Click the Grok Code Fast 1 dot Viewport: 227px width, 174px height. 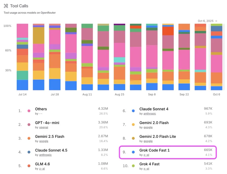coord(133,152)
